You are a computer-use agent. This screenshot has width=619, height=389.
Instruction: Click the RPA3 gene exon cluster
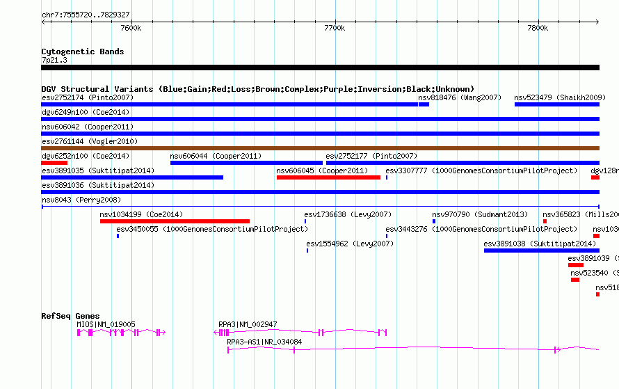tap(224, 333)
